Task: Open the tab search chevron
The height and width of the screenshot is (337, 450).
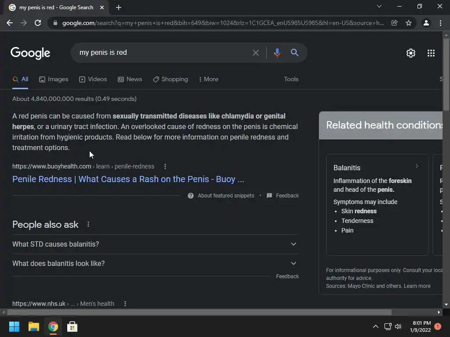Action: (x=379, y=6)
